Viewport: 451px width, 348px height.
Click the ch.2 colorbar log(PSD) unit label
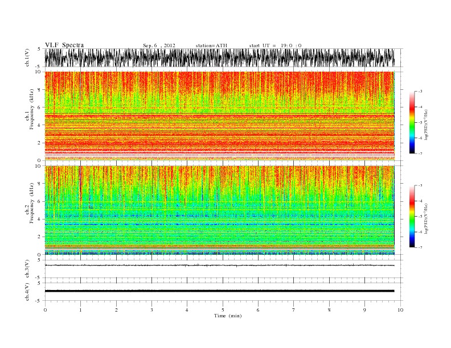pos(427,218)
